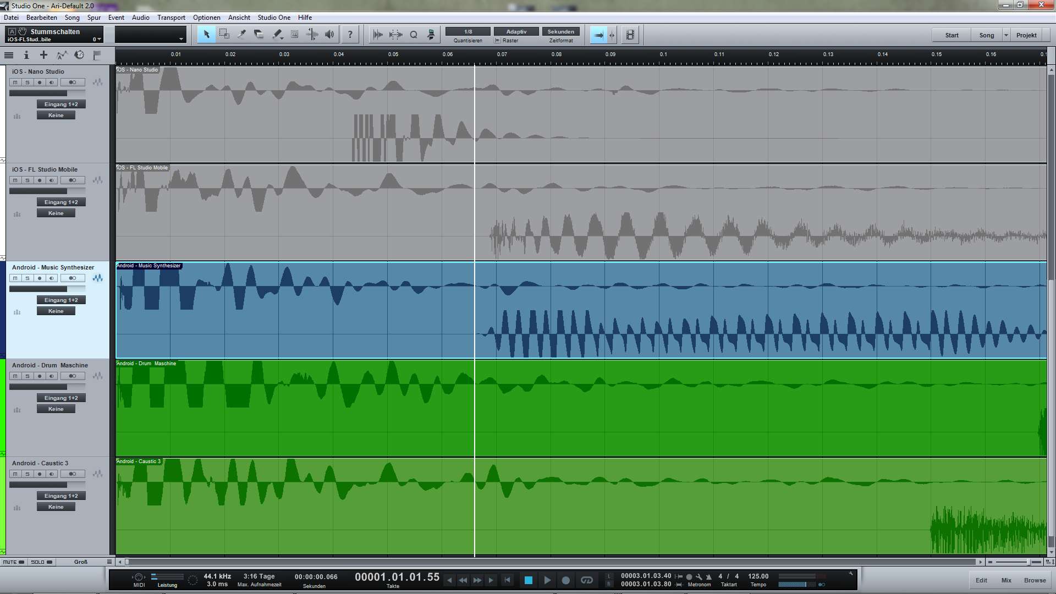Record-arm the Android - Music Synthesizer track

click(x=40, y=278)
